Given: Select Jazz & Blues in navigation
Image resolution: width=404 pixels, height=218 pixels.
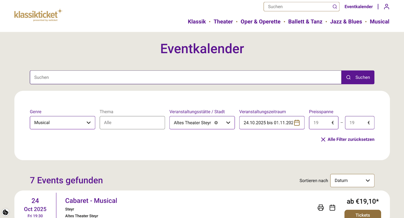Looking at the screenshot, I should click(x=346, y=22).
